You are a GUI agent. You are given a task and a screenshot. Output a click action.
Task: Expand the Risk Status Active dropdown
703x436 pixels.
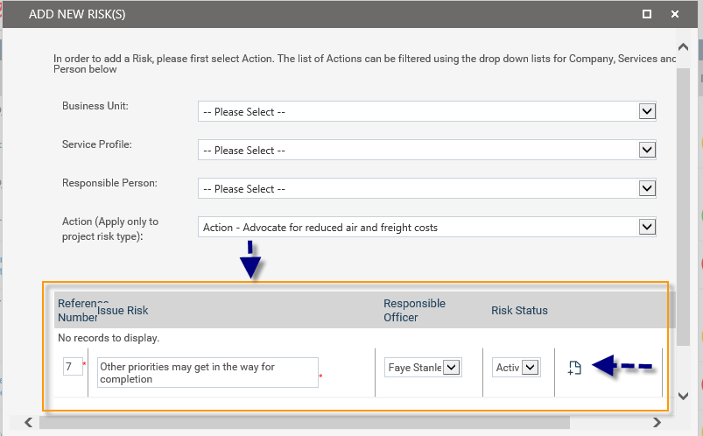530,368
